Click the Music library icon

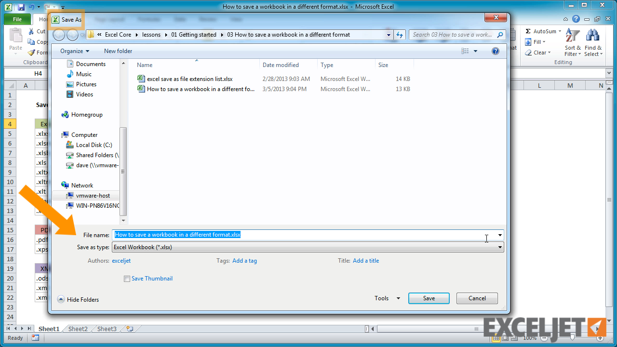[x=70, y=74]
